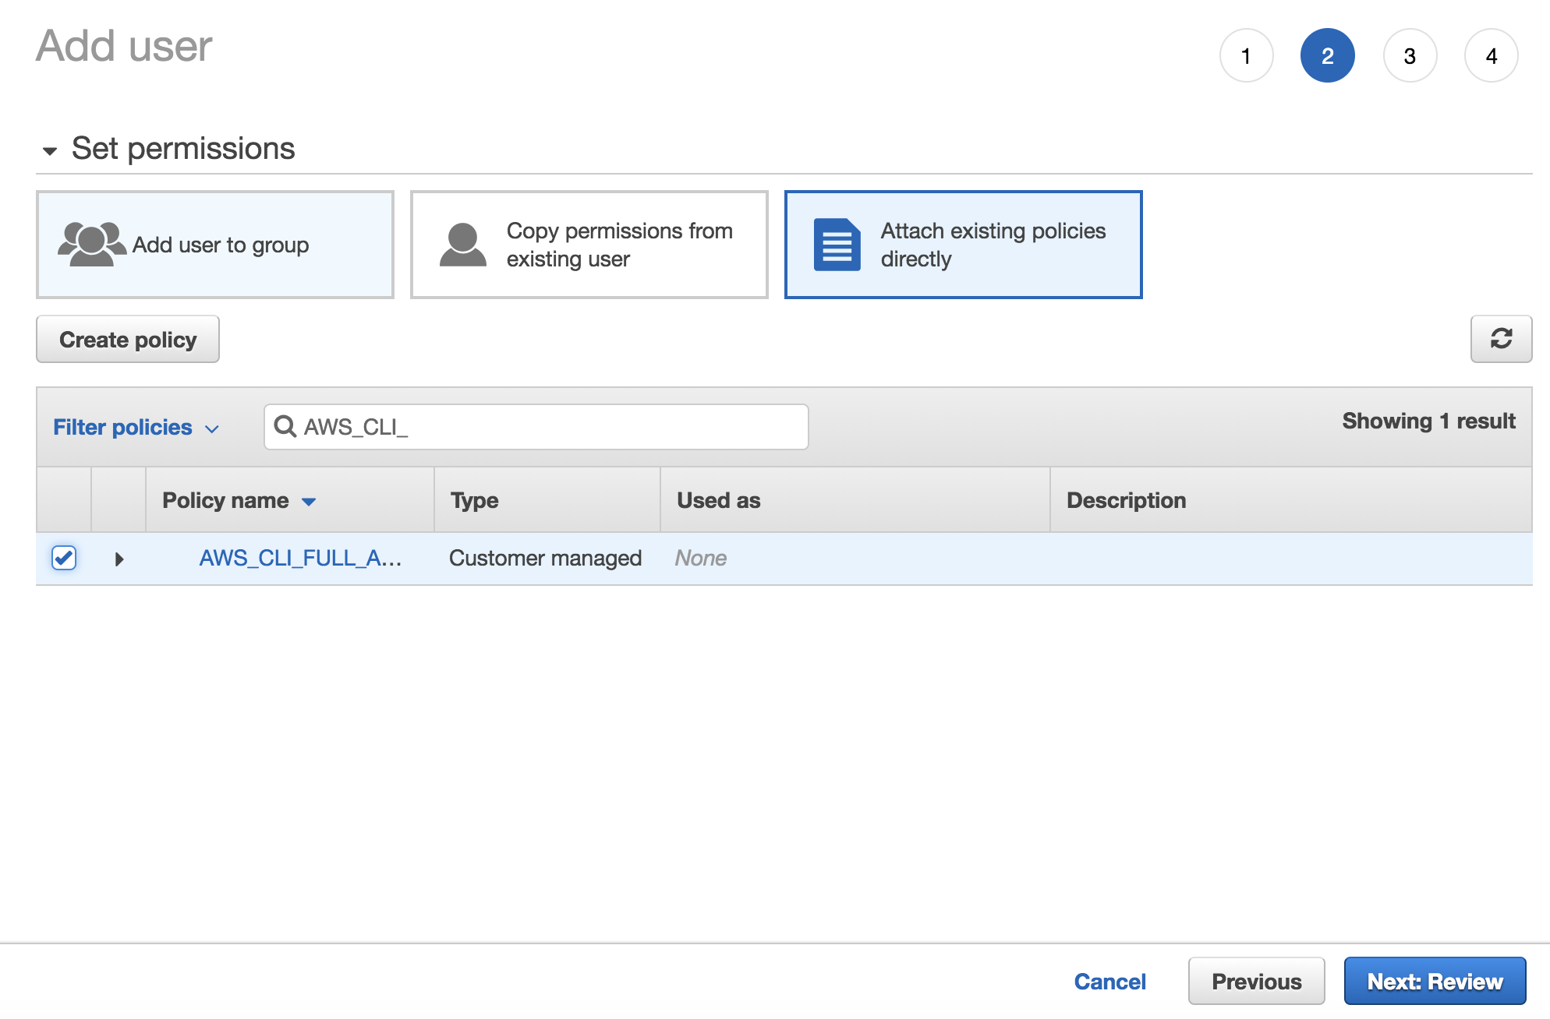
Task: Go to step 1 circle
Action: coord(1246,56)
